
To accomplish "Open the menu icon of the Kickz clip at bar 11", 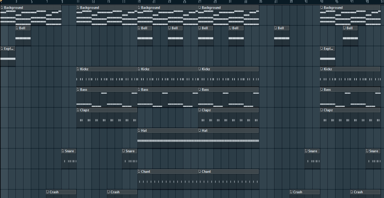I will tap(78, 69).
